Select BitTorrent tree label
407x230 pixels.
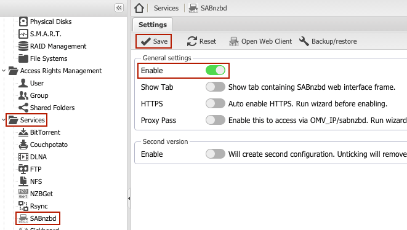(x=45, y=132)
